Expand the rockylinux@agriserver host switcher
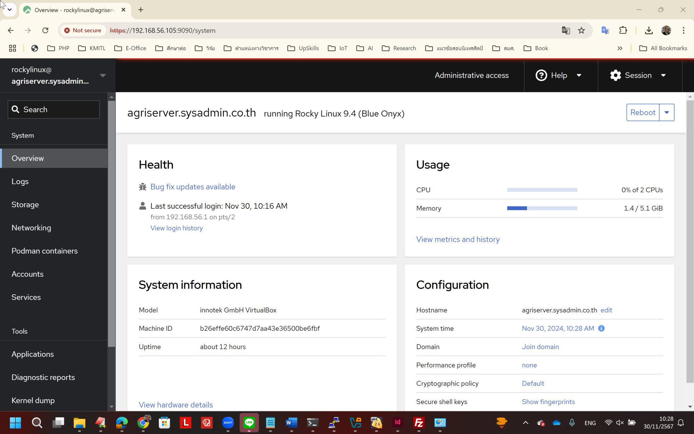Screen dimensions: 694x434 click(x=103, y=75)
